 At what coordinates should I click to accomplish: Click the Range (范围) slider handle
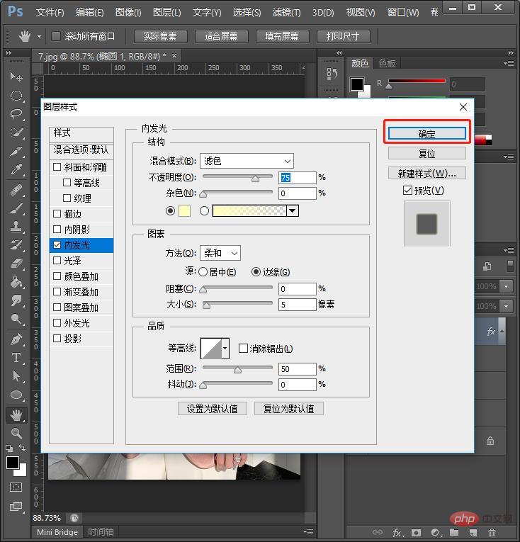237,370
